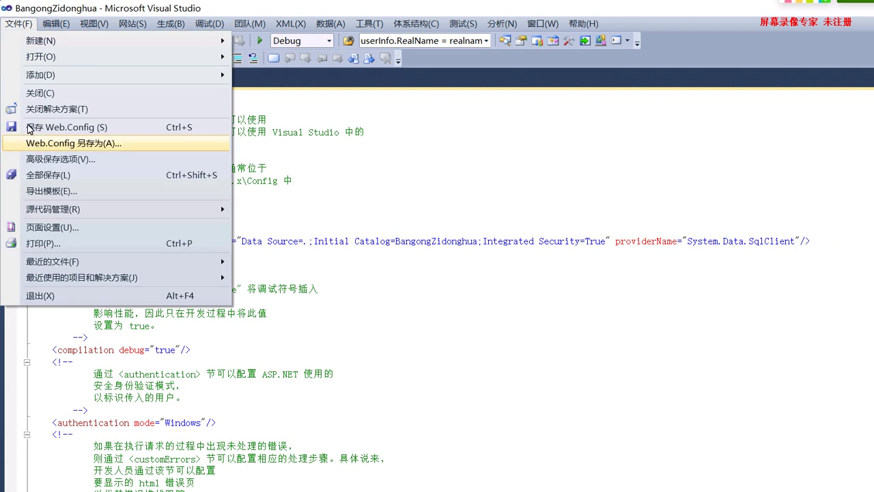Choose 关闭解决方案(T) menu entry
Viewport: 874px width, 492px height.
(116, 109)
